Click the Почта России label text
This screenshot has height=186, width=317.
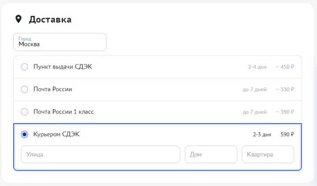(53, 89)
